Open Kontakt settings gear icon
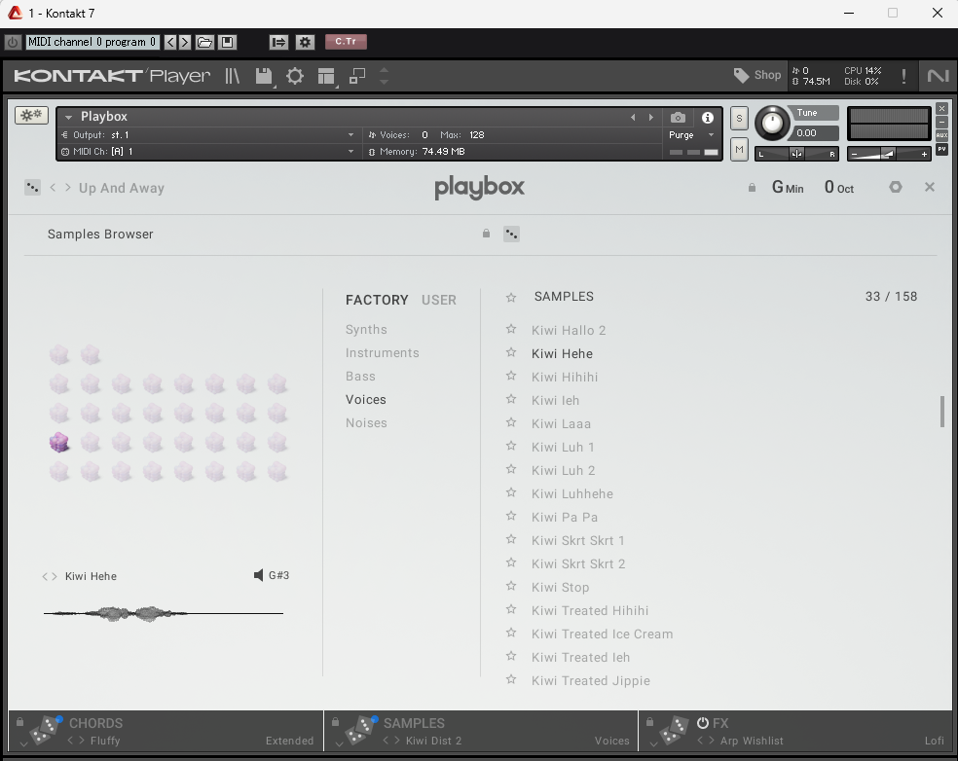The image size is (958, 761). (295, 76)
